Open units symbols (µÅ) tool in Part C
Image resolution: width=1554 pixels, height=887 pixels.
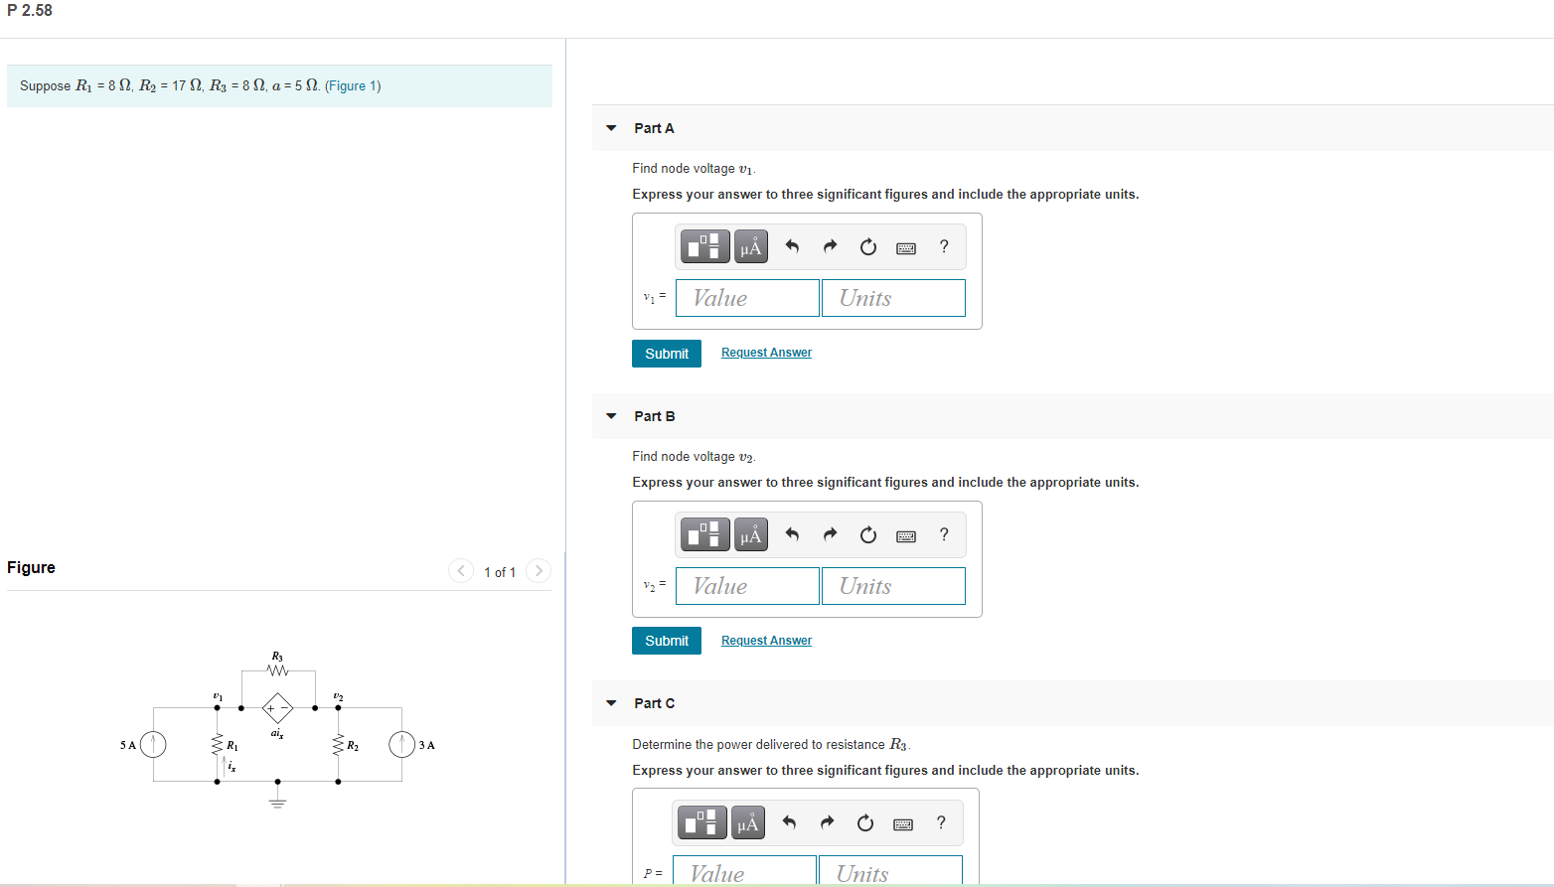click(748, 822)
